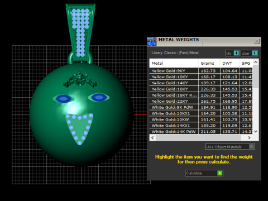Viewport: 268px width, 201px height.
Task: Click the horizontal scrollbar thumb
Action: (198, 137)
